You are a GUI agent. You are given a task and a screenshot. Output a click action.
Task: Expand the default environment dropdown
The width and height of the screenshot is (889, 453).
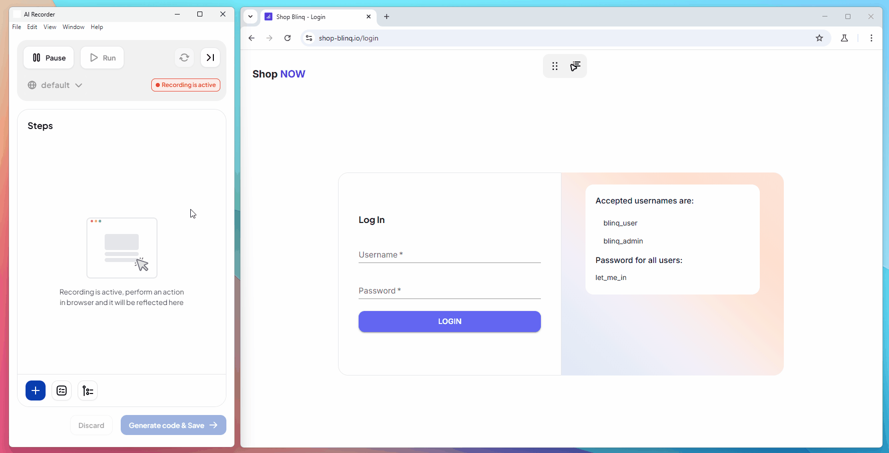click(x=55, y=85)
